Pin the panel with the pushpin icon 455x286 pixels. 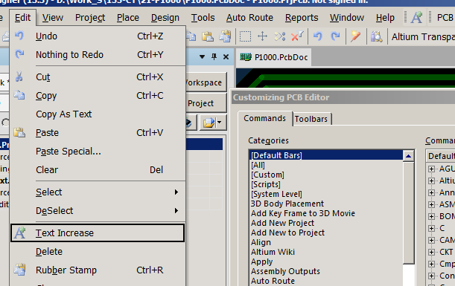click(x=214, y=56)
